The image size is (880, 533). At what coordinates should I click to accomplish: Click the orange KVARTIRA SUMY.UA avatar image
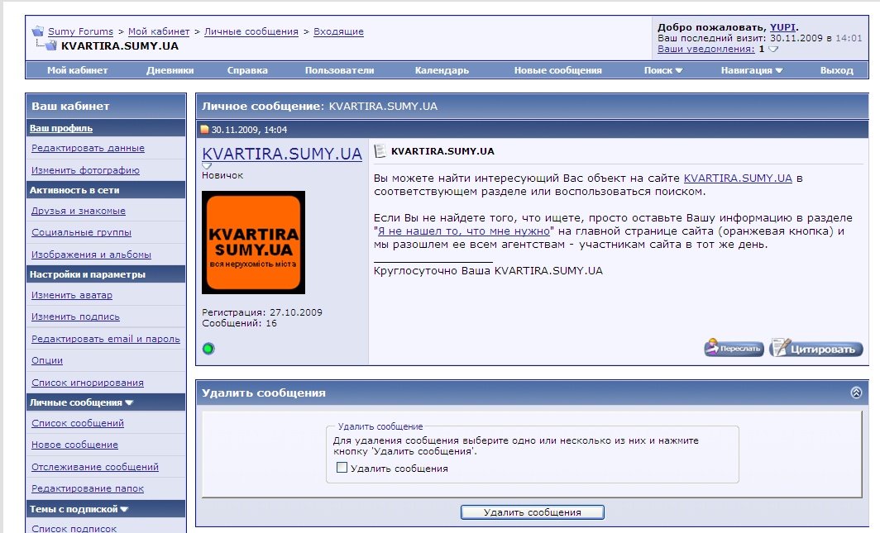coord(253,242)
